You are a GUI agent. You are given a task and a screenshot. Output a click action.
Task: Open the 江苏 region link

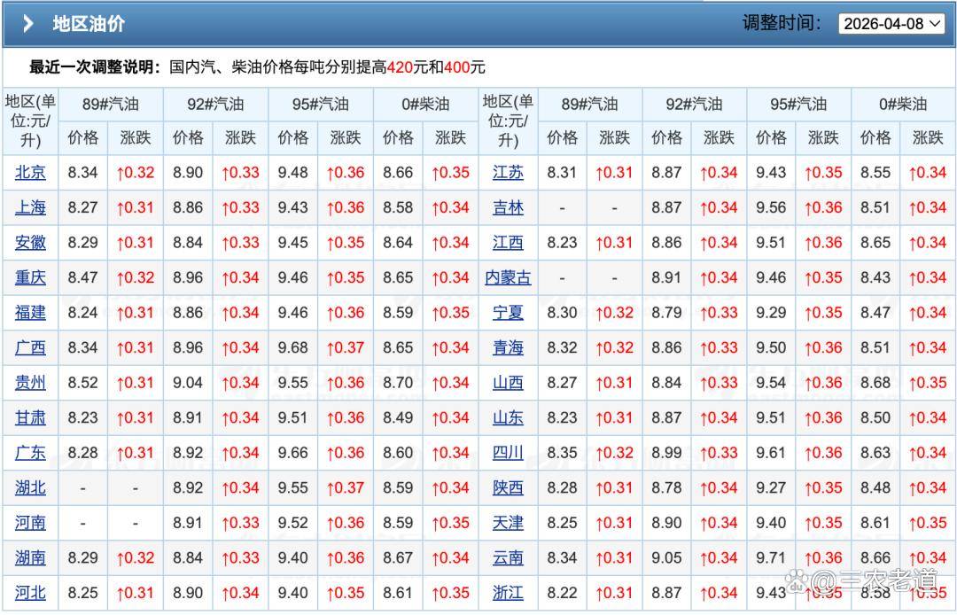tap(509, 173)
